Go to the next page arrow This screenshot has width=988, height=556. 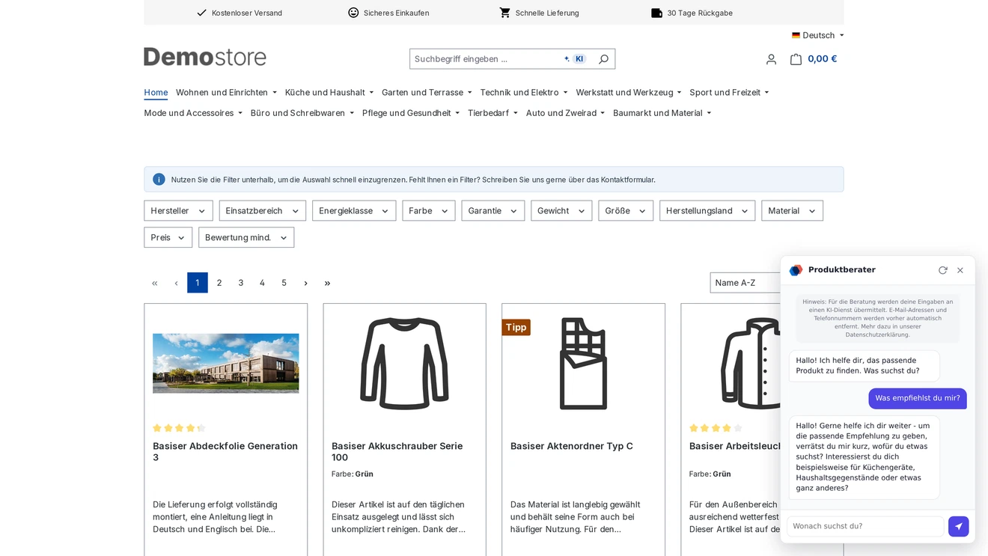point(305,283)
